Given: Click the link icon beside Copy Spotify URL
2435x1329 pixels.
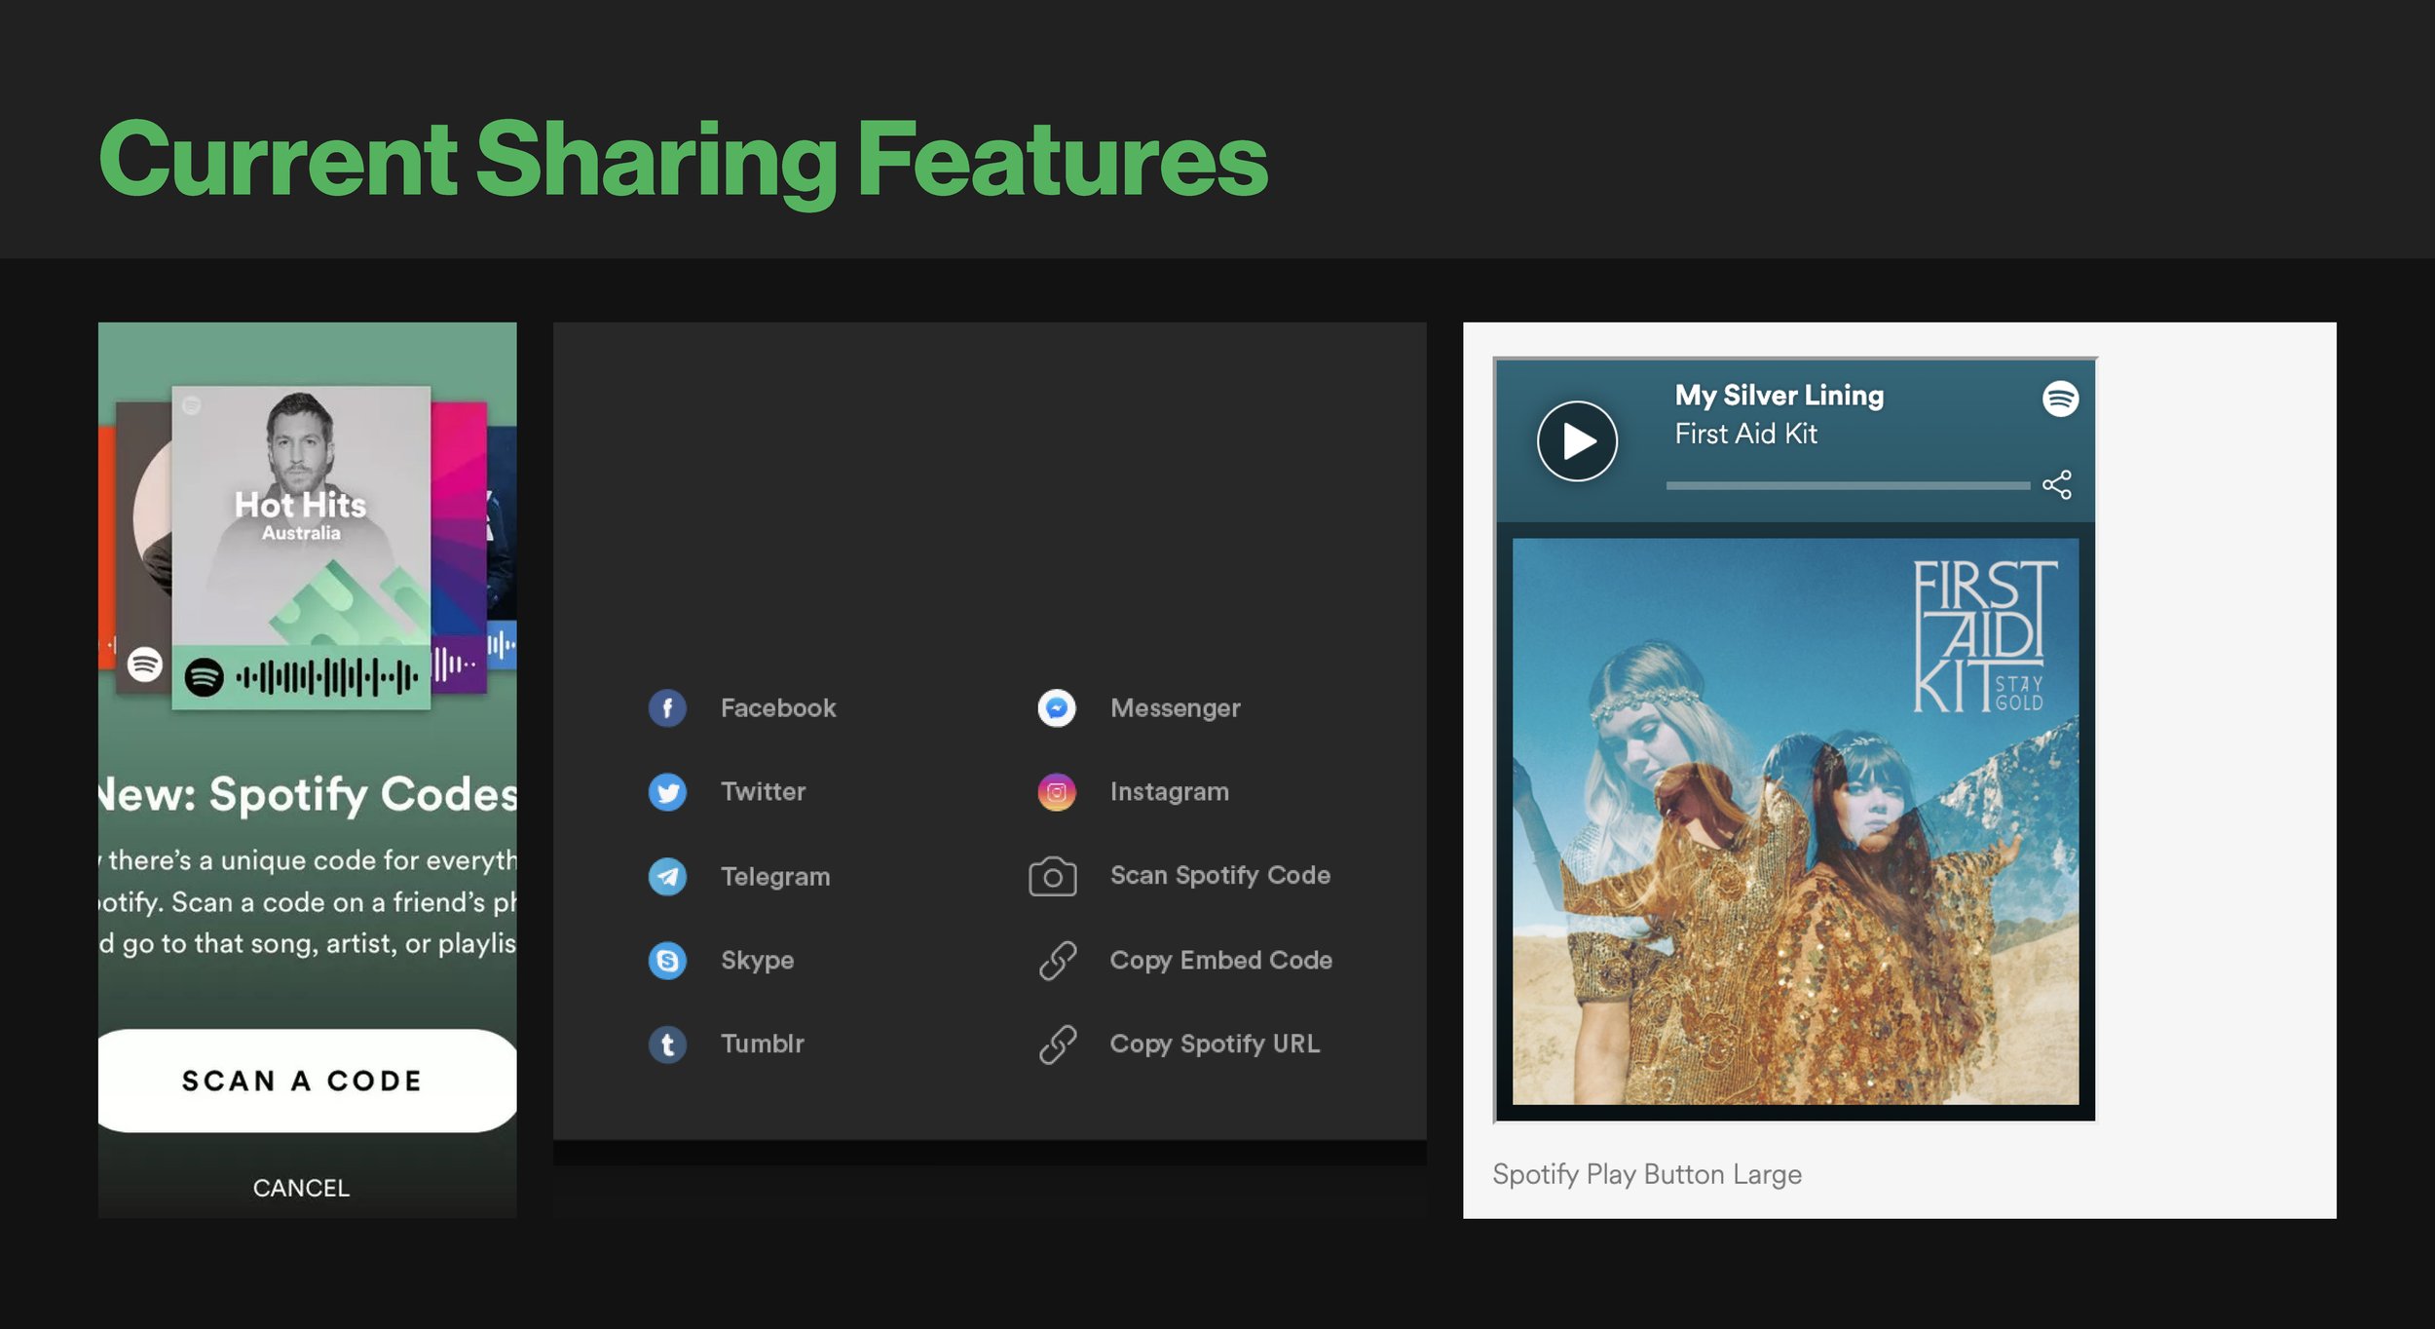Looking at the screenshot, I should click(1057, 1044).
